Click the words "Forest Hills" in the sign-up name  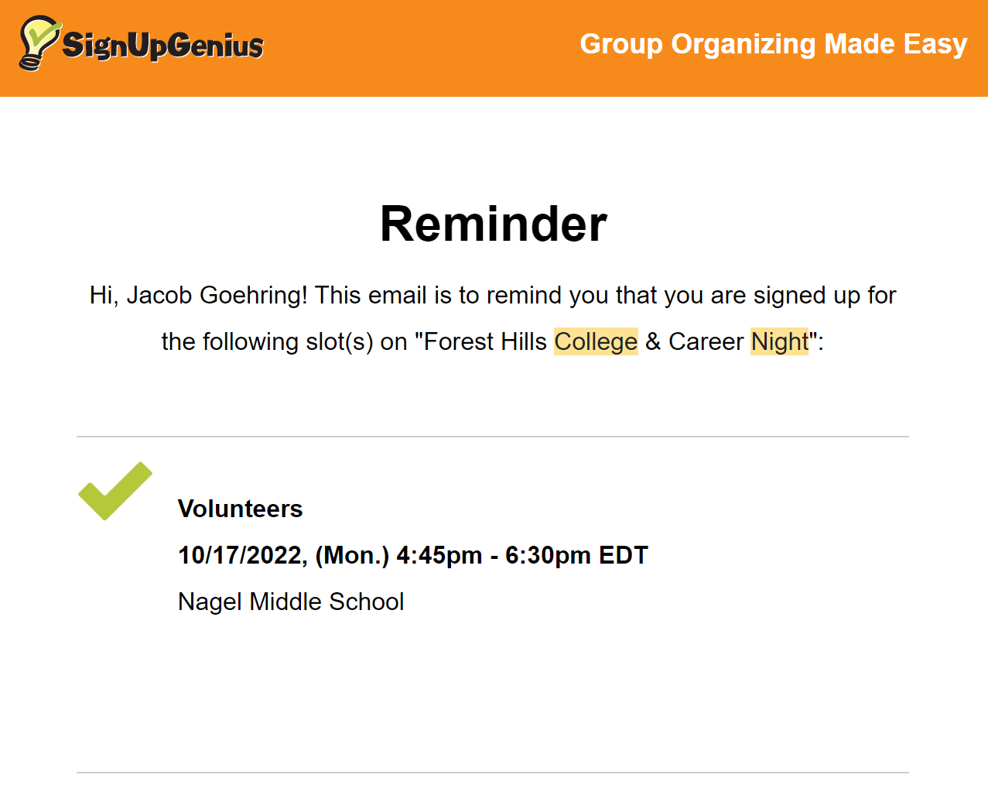[486, 341]
